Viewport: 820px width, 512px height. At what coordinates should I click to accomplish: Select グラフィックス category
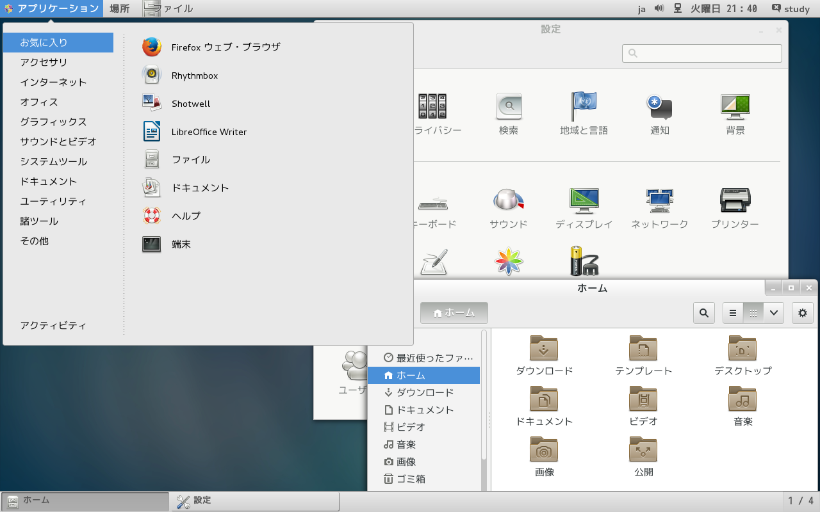point(58,122)
